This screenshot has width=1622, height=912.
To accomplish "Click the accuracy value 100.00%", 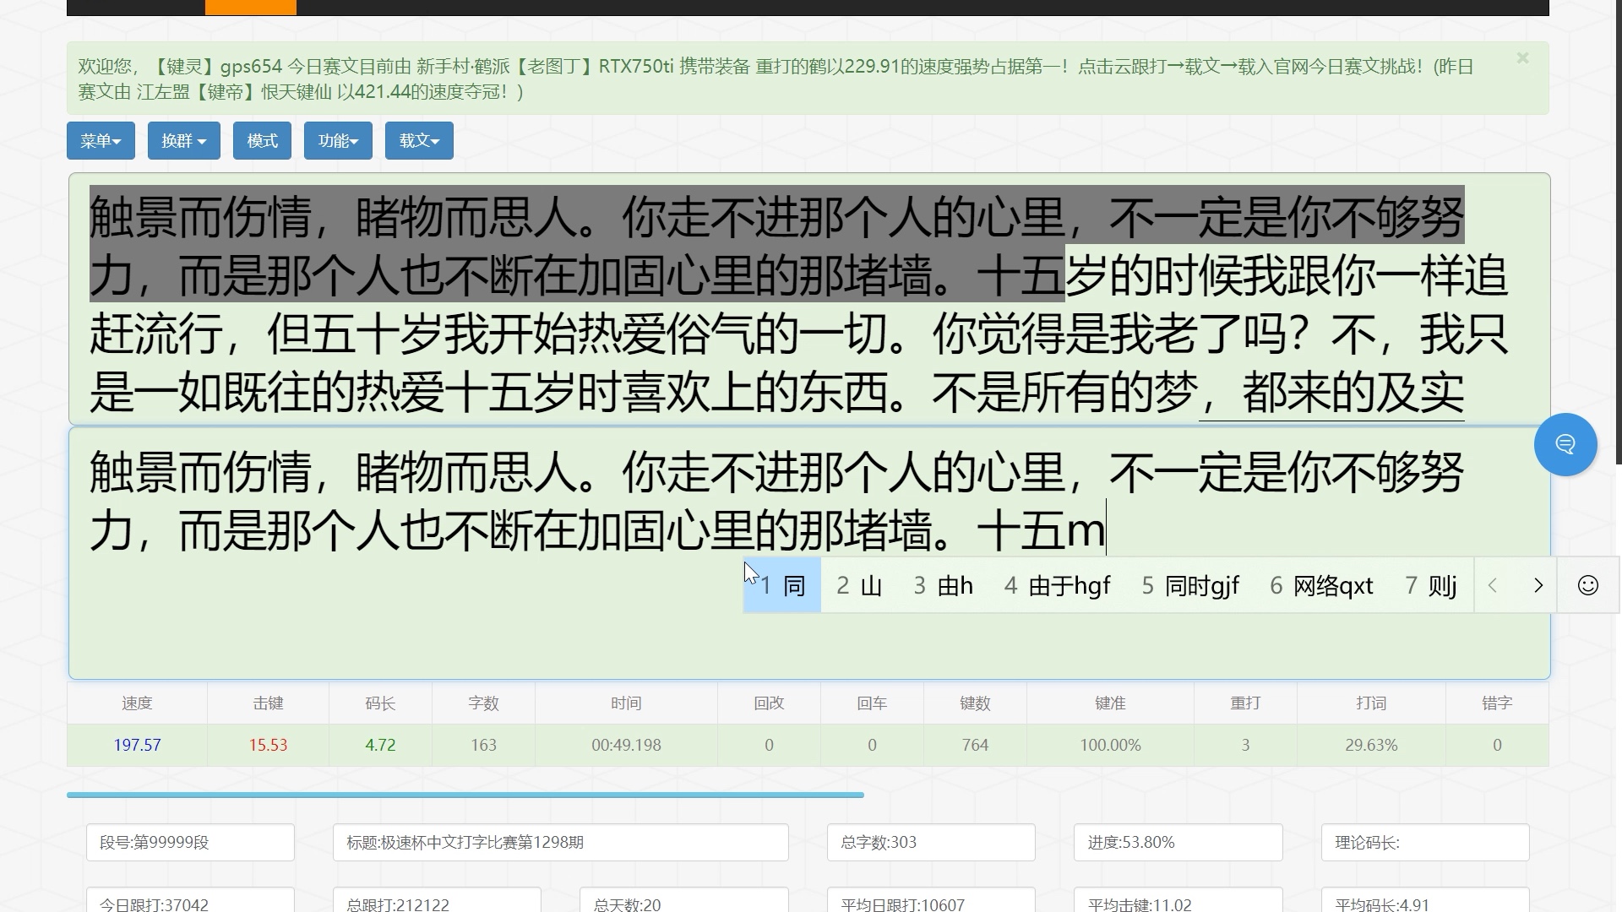I will pos(1110,745).
